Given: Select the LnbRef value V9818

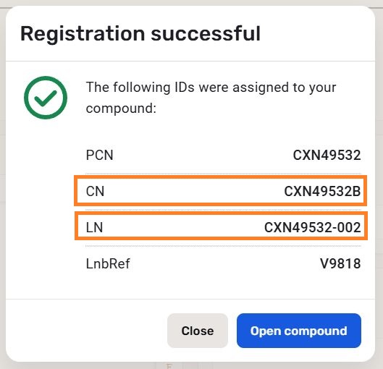Looking at the screenshot, I should click(x=340, y=263).
